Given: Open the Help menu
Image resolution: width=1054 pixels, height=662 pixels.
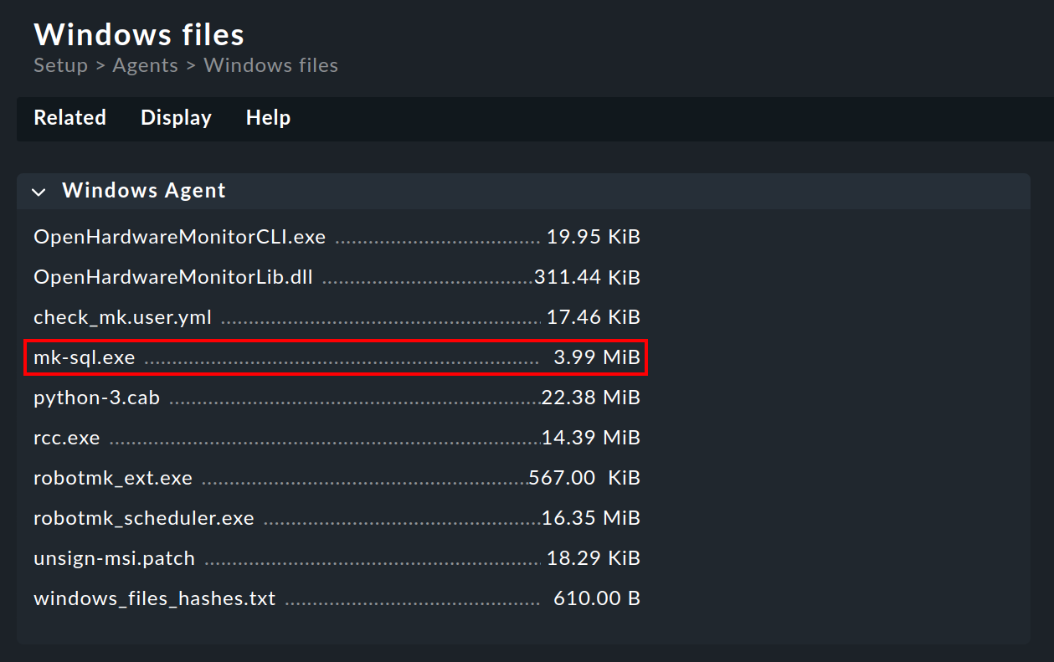Looking at the screenshot, I should [x=268, y=118].
